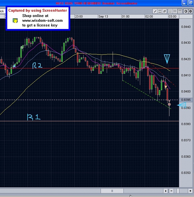Image resolution: width=194 pixels, height=197 pixels.
Task: Click the scroll-right arrow on horizontal scrollbar
Action: (166, 191)
